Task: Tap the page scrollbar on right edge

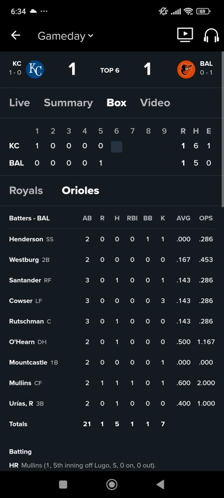Action: point(223,127)
